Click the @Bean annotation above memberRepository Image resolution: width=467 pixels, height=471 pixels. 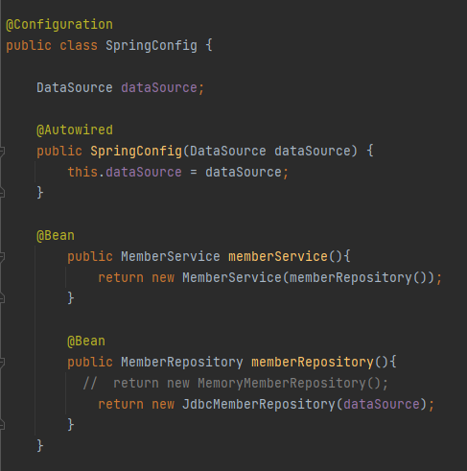point(86,341)
